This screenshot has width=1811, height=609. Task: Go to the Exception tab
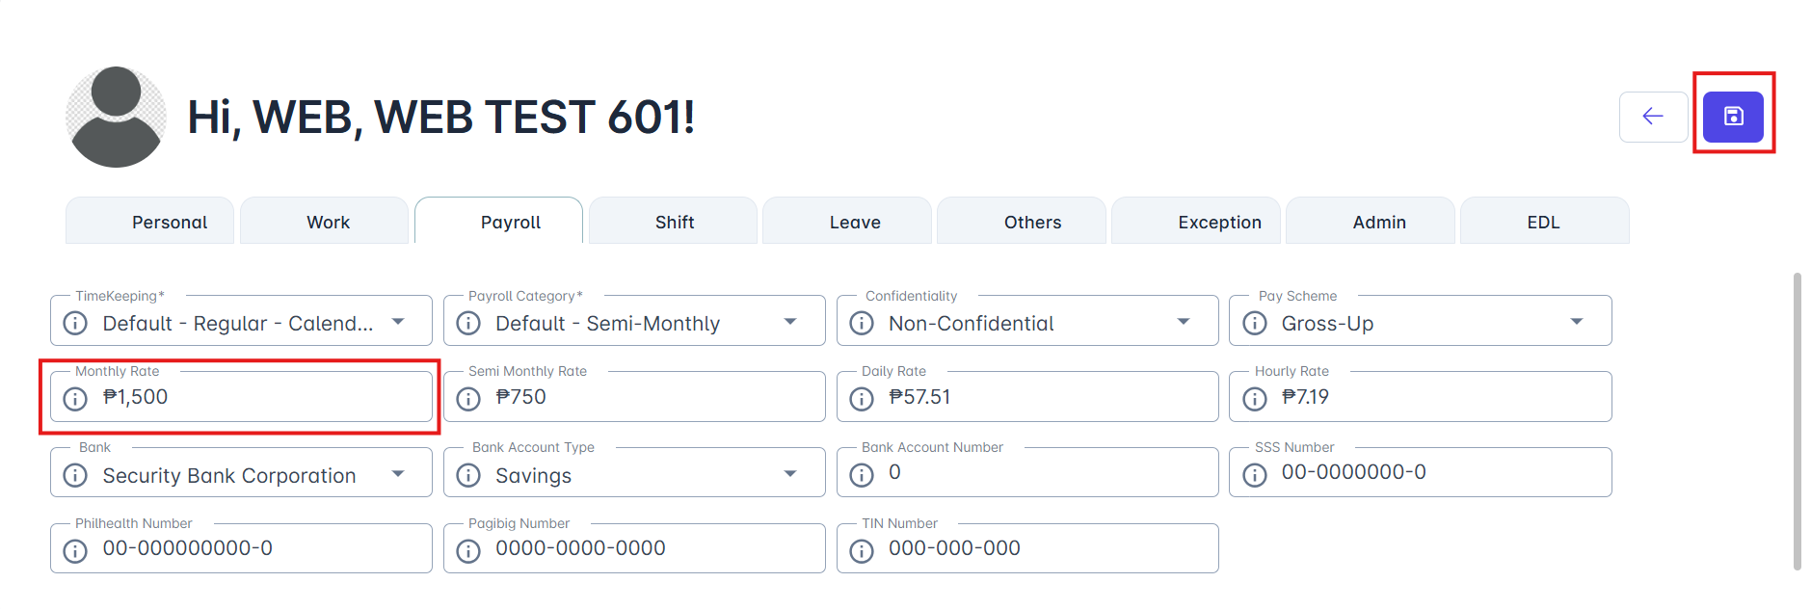coord(1219,223)
